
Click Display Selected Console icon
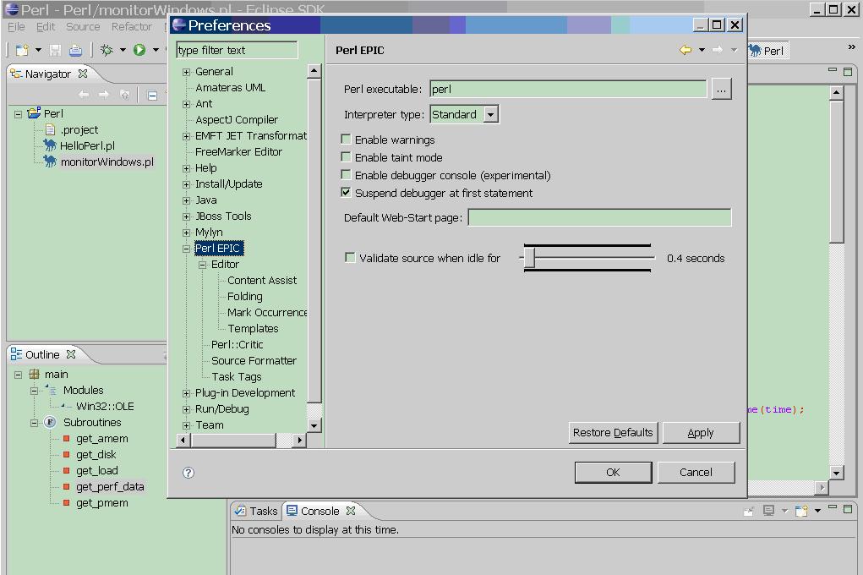tap(769, 511)
